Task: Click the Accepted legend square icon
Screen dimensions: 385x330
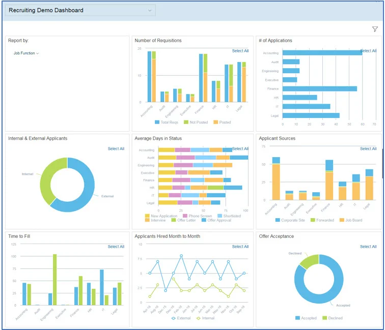Action: click(x=297, y=318)
